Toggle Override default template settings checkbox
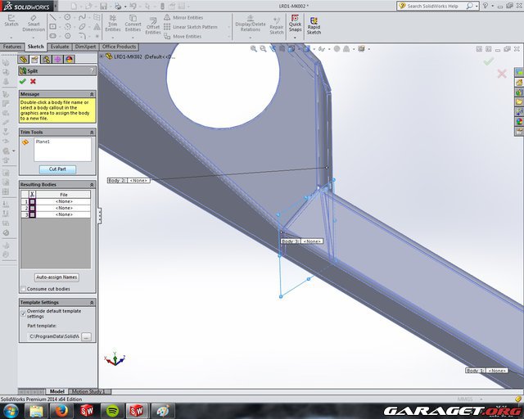This screenshot has height=419, width=524. pos(23,312)
